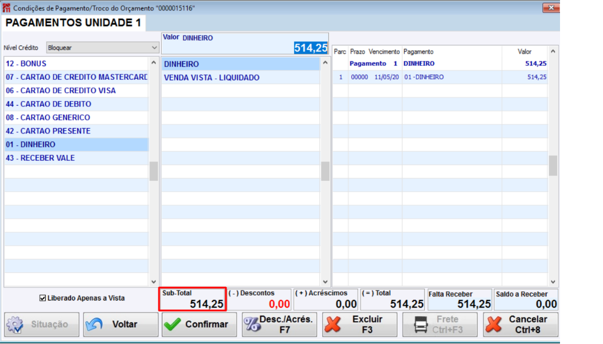This screenshot has width=603, height=344.
Task: Click the Descontos value 0,00
Action: pos(279,304)
